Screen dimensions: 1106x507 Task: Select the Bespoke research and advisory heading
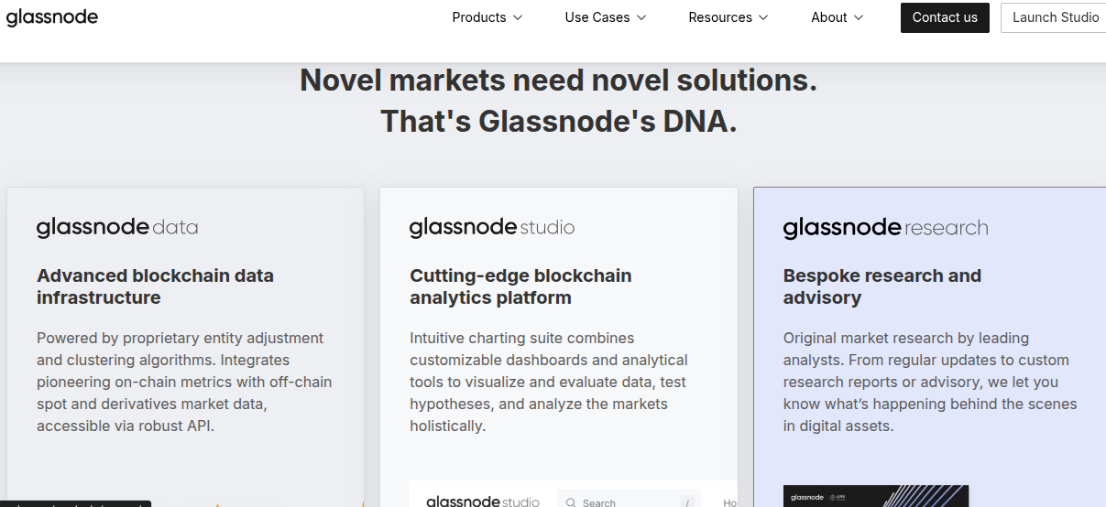click(882, 286)
